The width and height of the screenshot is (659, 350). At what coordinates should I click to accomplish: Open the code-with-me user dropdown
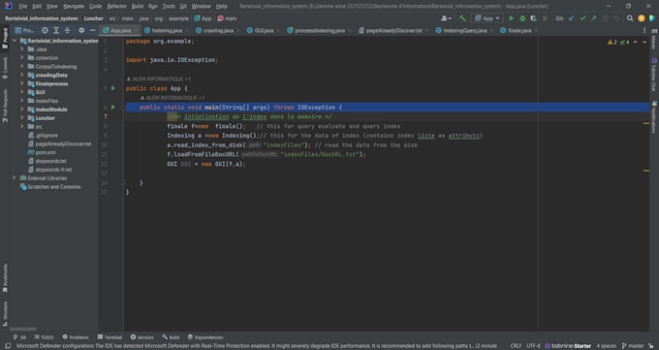coord(447,18)
